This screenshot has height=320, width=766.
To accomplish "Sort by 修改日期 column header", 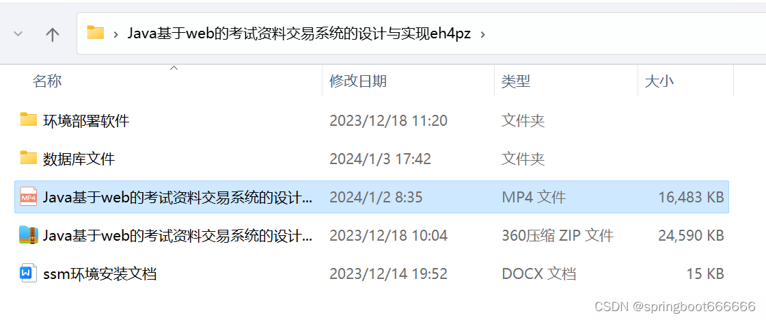I will coord(358,81).
